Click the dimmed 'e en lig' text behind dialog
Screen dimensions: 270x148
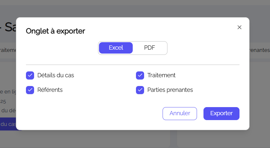[8, 92]
